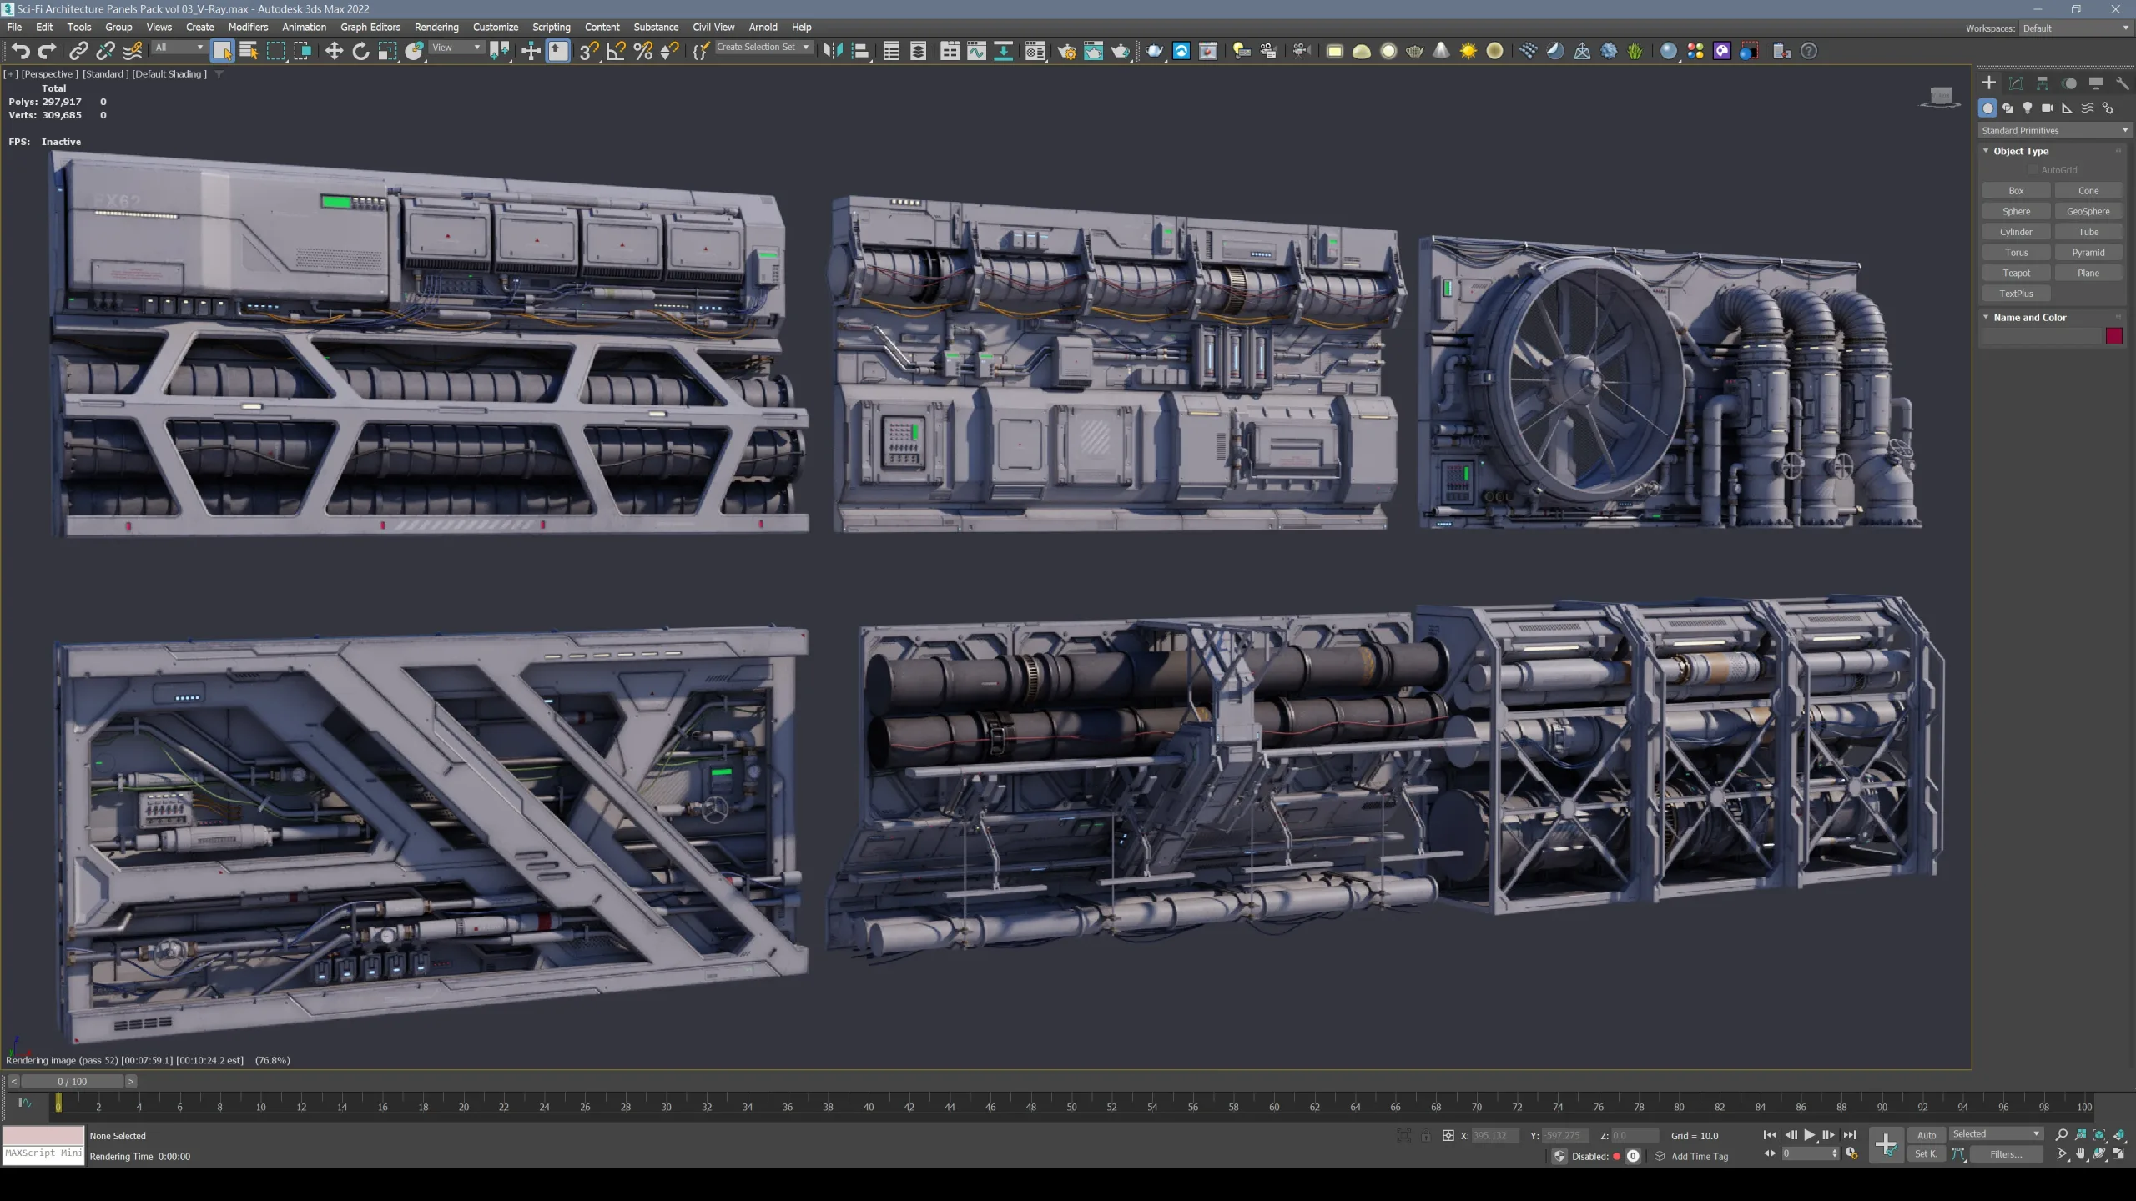Screen dimensions: 2136x1201
Task: Open the Standard Primitives dropdown
Action: tap(2054, 131)
